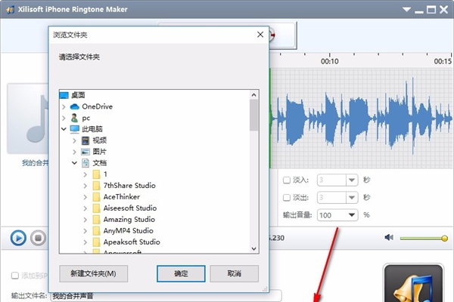The image size is (454, 302).
Task: Click the tree scrollbar up arrow
Action: pos(254,95)
